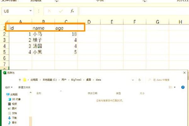The width and height of the screenshot is (189, 126).
Task: Select row 3 header
Action: pos(4,40)
